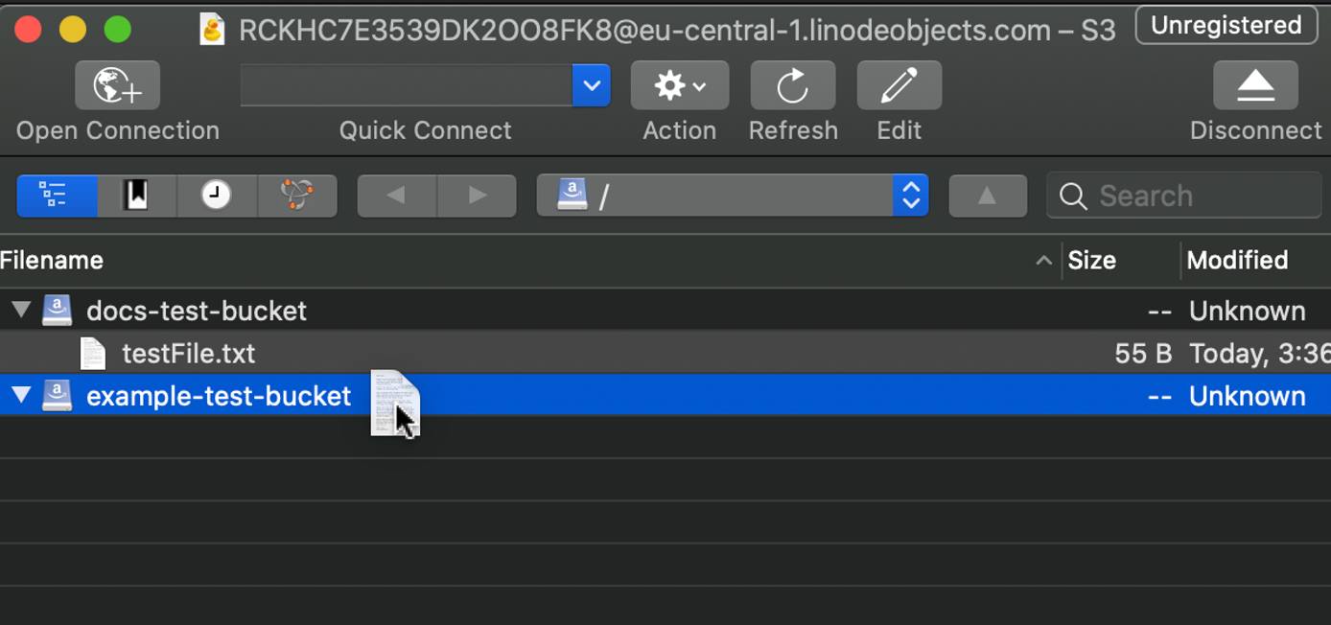The image size is (1331, 625).
Task: Click the disabled up-directory button
Action: pos(988,195)
